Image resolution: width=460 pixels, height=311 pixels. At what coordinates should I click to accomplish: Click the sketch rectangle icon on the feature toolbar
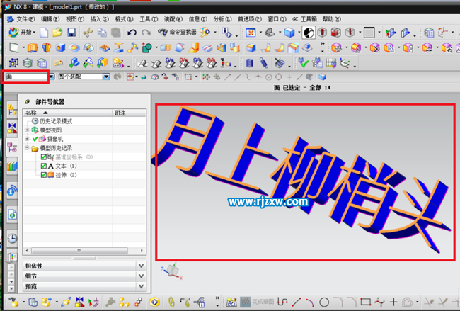13,47
